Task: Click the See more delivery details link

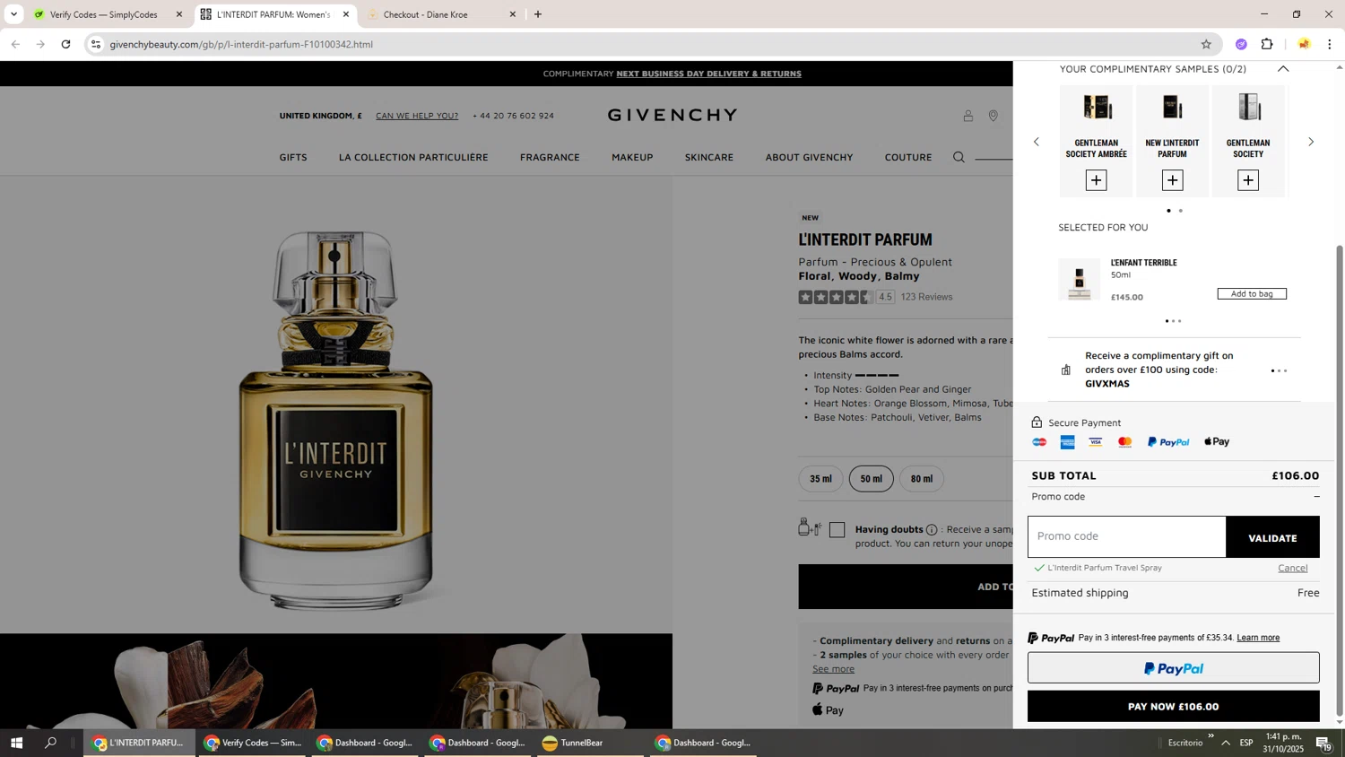Action: tap(833, 669)
